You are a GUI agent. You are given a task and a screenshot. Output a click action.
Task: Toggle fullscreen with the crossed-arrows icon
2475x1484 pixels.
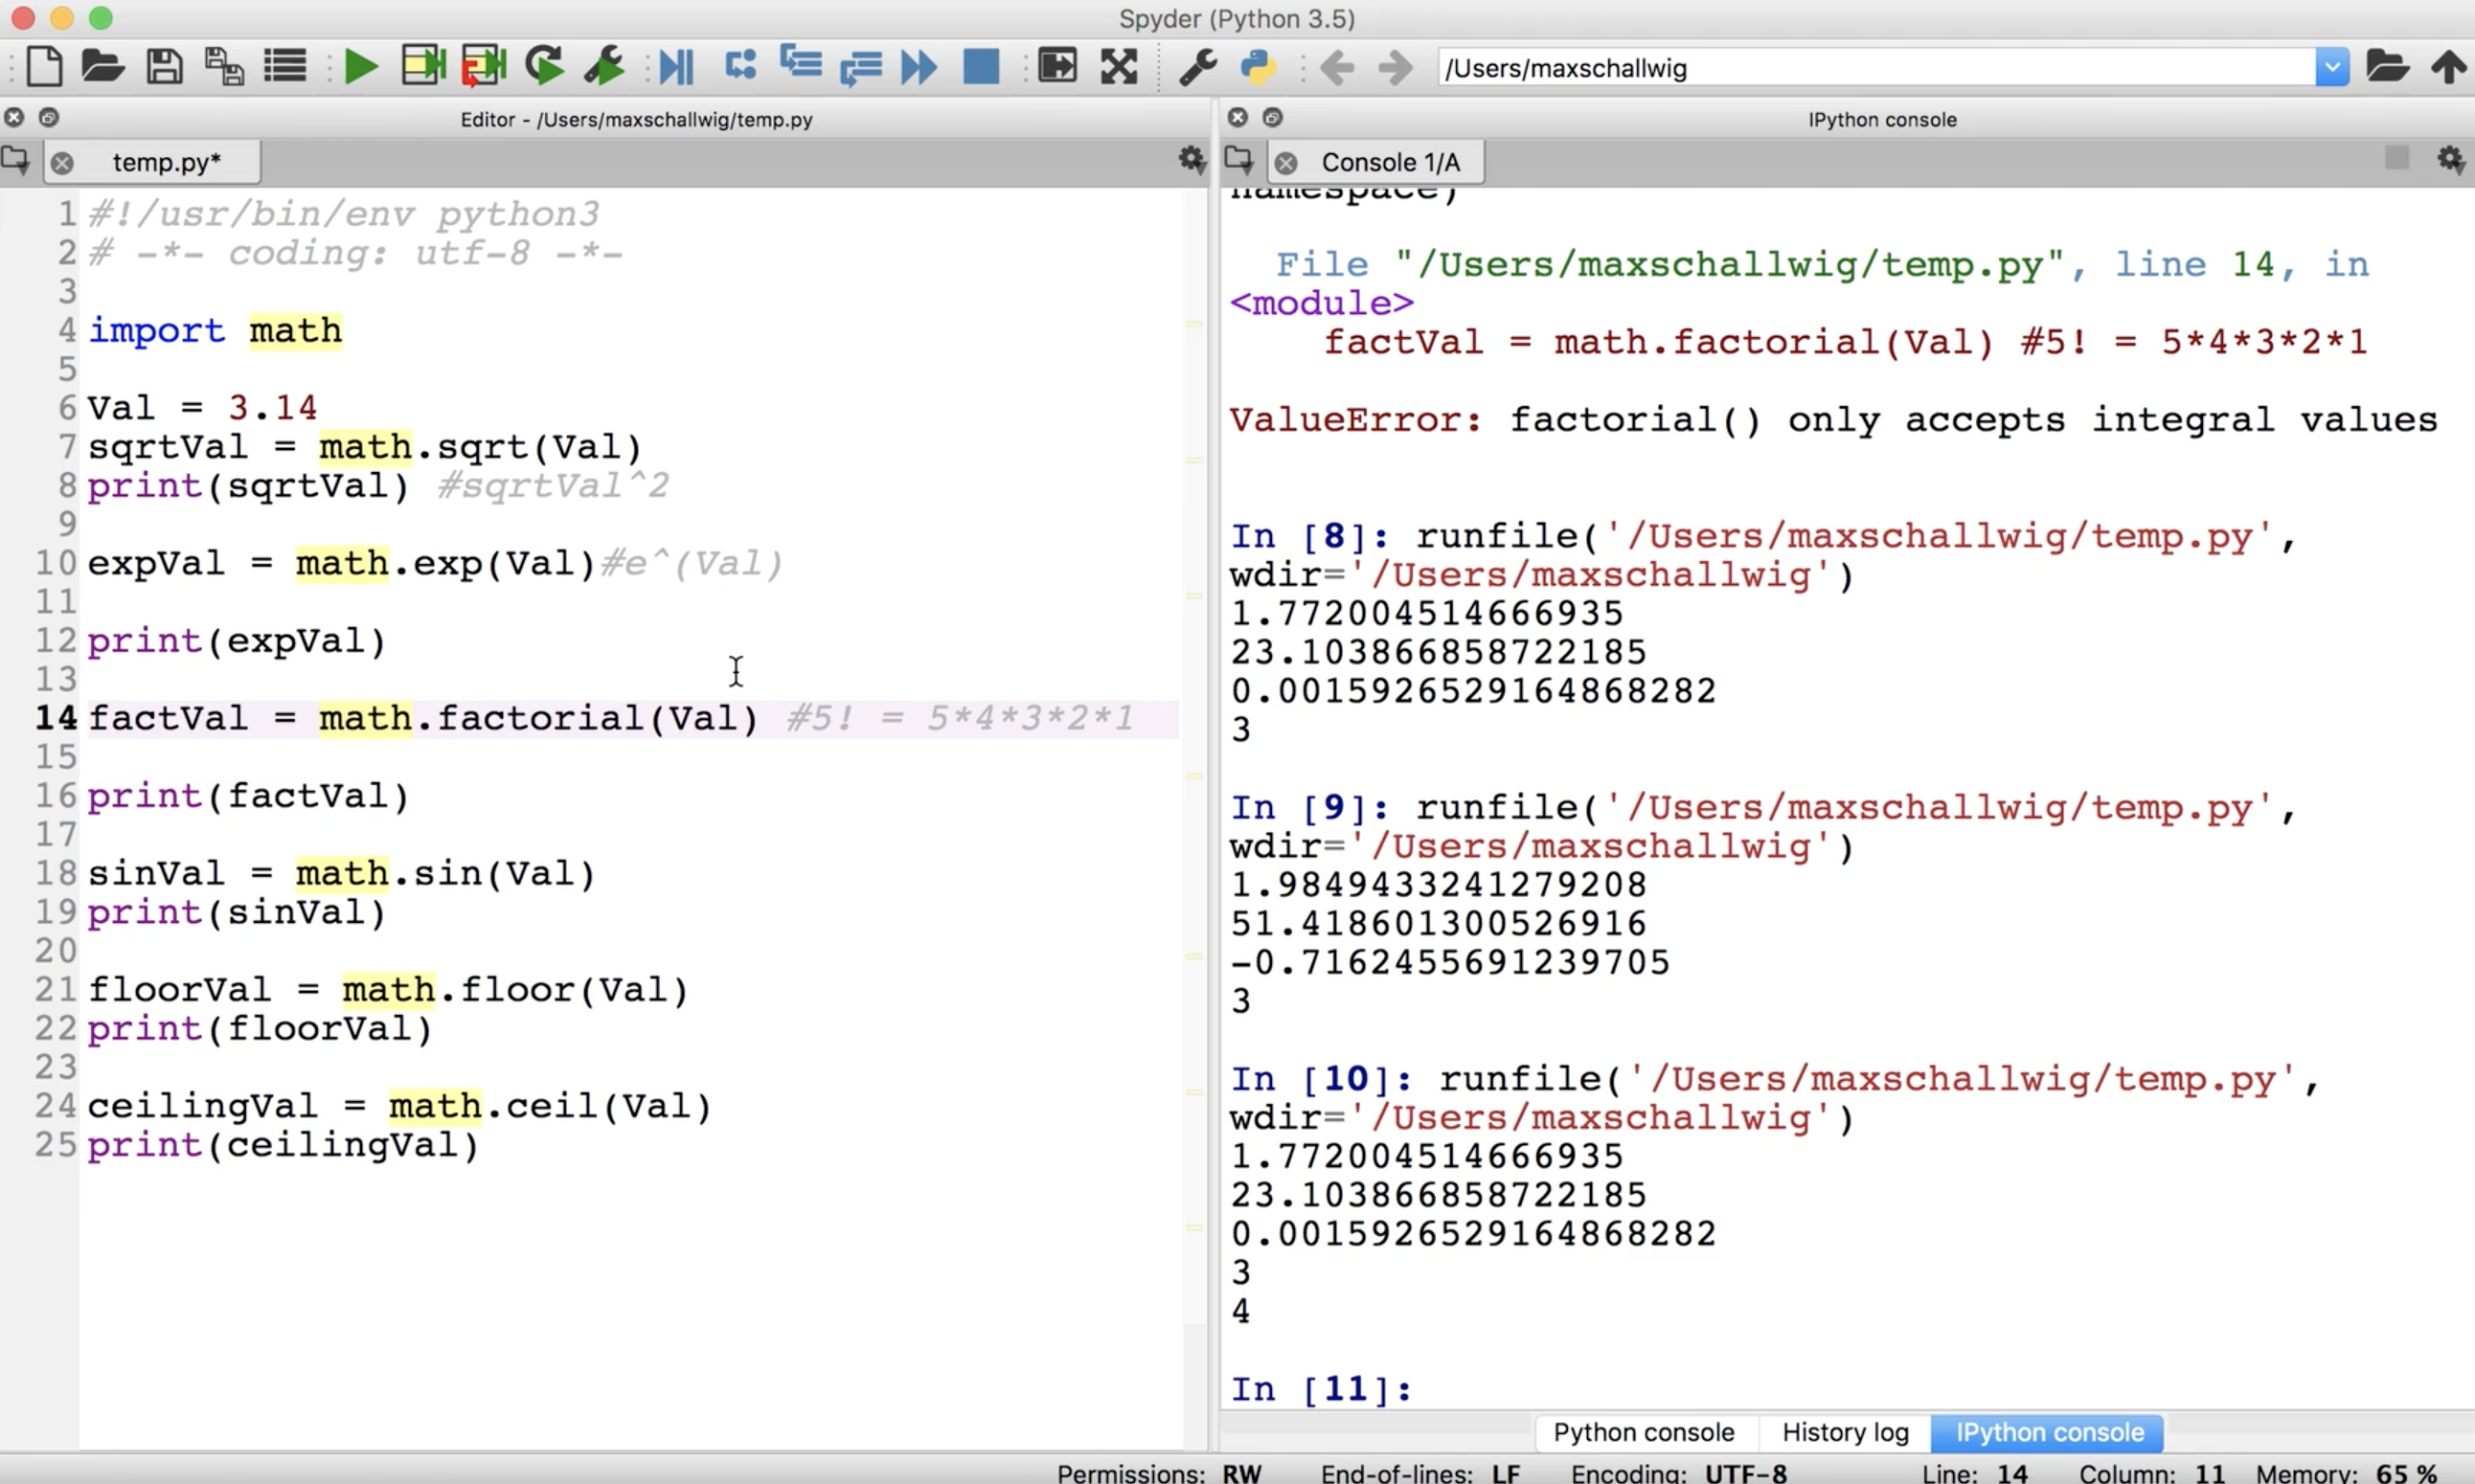click(1119, 67)
